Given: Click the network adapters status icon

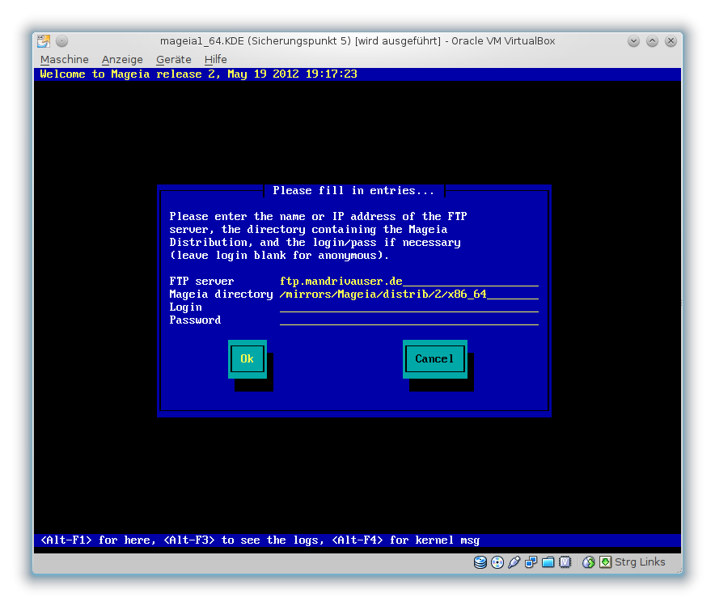Looking at the screenshot, I should pyautogui.click(x=531, y=562).
